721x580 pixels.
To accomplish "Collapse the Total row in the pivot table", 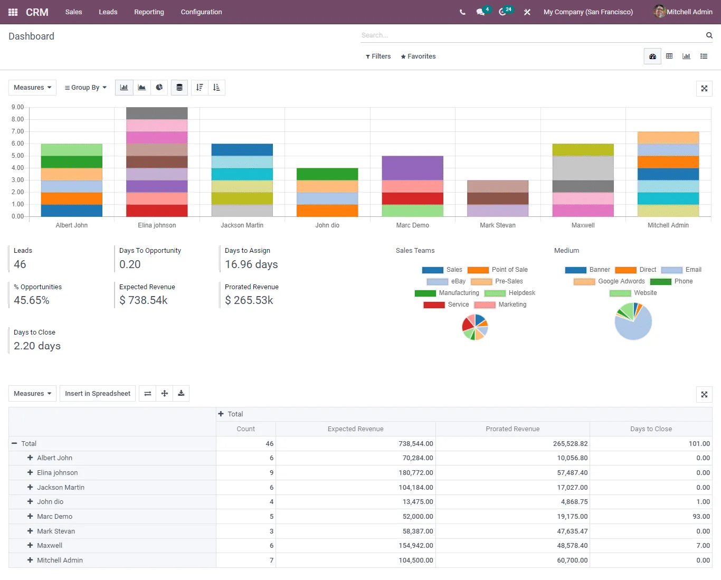I will point(16,443).
